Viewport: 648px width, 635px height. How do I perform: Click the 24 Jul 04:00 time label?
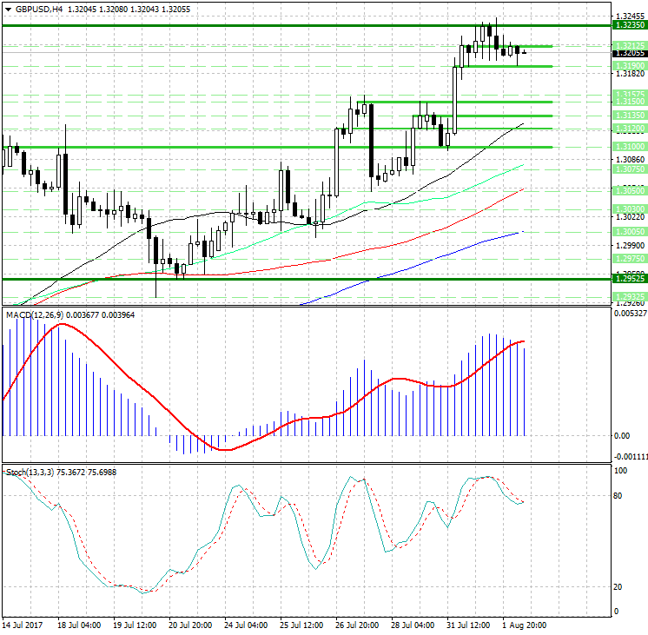pyautogui.click(x=244, y=625)
